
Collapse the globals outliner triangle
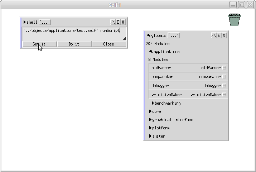(148, 35)
